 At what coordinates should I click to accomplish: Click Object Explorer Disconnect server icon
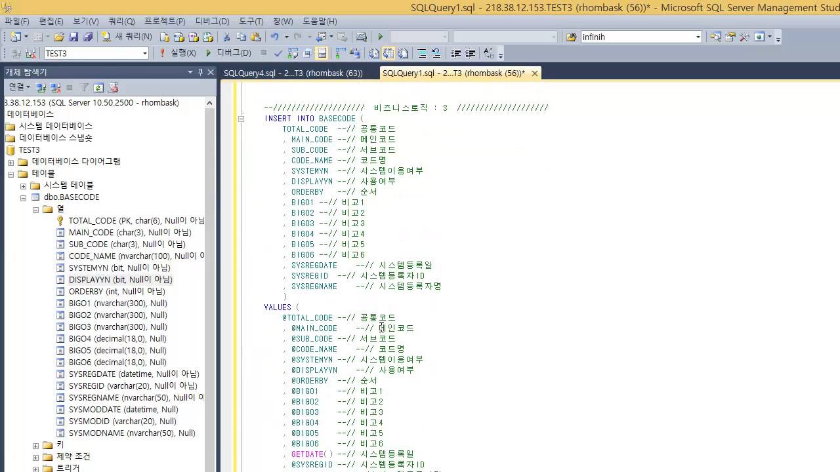coord(55,87)
